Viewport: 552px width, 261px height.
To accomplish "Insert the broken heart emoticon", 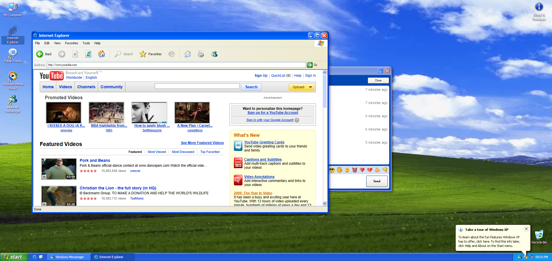I will [370, 170].
